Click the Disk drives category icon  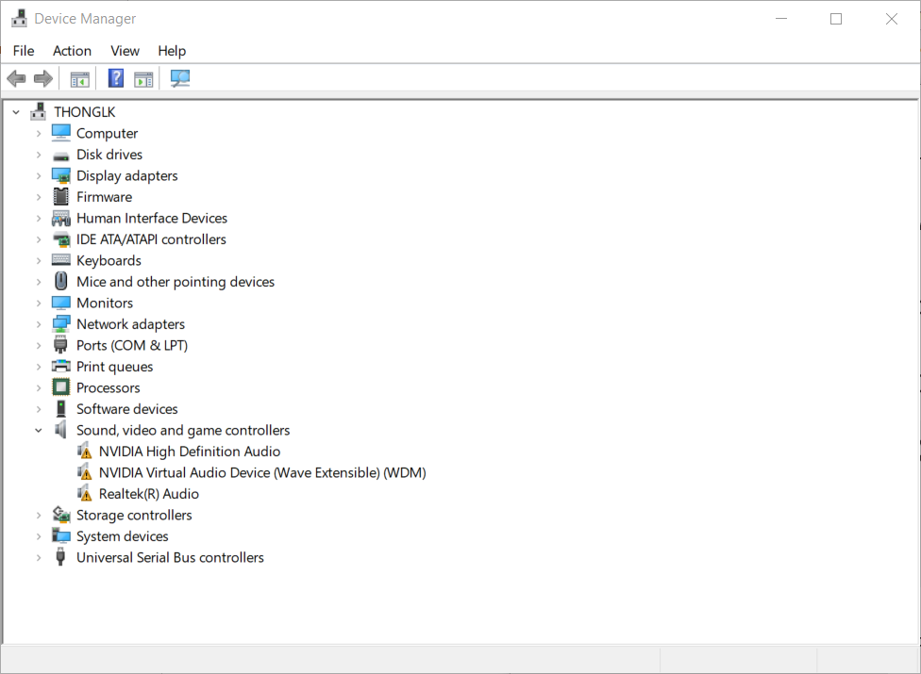coord(61,156)
